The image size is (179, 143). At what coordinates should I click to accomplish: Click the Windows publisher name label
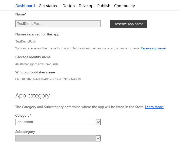click(35, 72)
